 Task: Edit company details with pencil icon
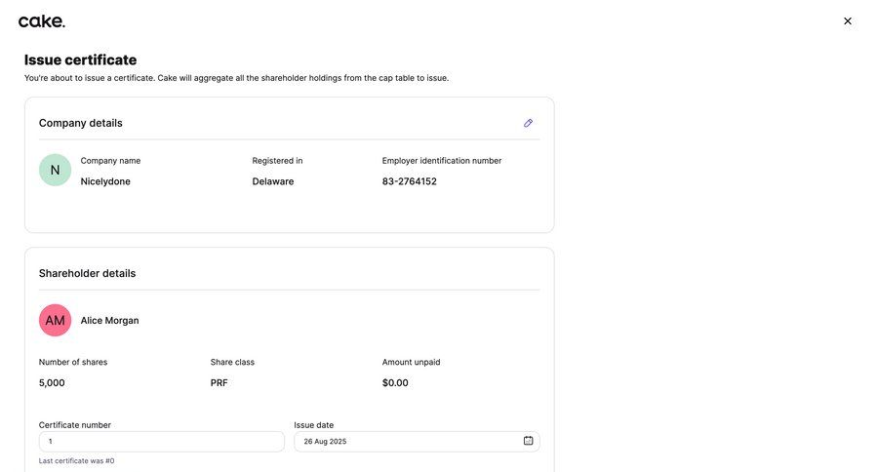[x=528, y=123]
